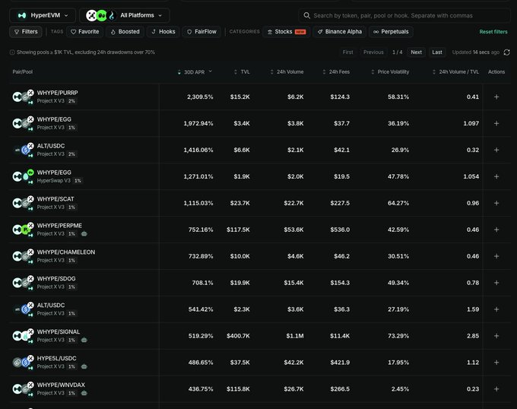
Task: Refresh the pool data icon
Action: 507,52
